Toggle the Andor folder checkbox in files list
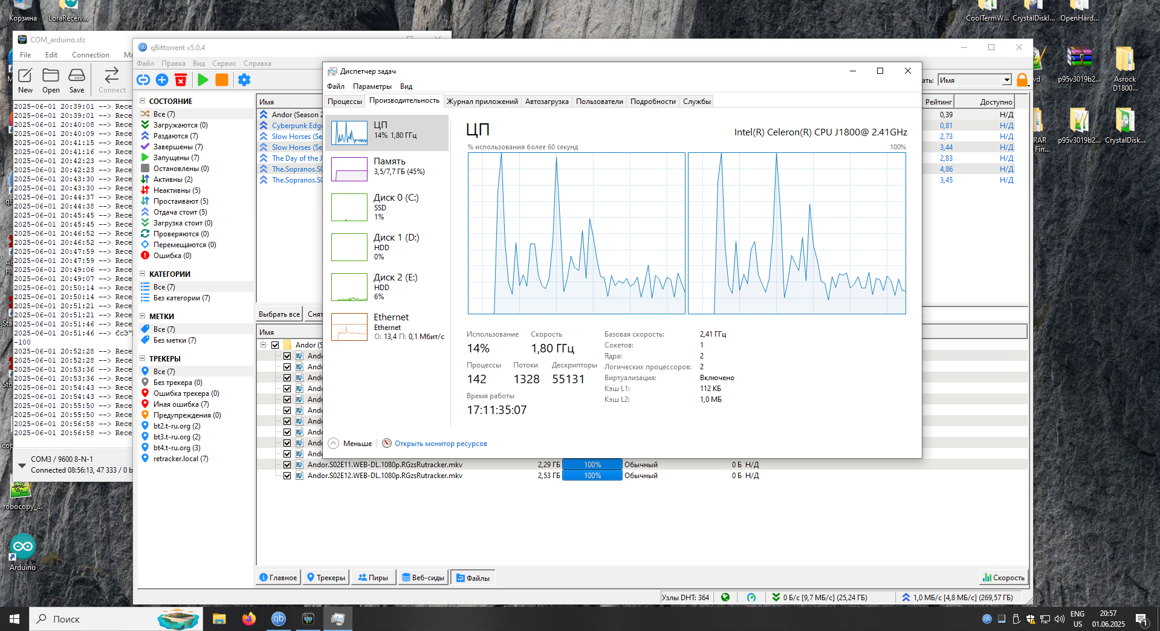This screenshot has height=631, width=1160. (x=275, y=345)
